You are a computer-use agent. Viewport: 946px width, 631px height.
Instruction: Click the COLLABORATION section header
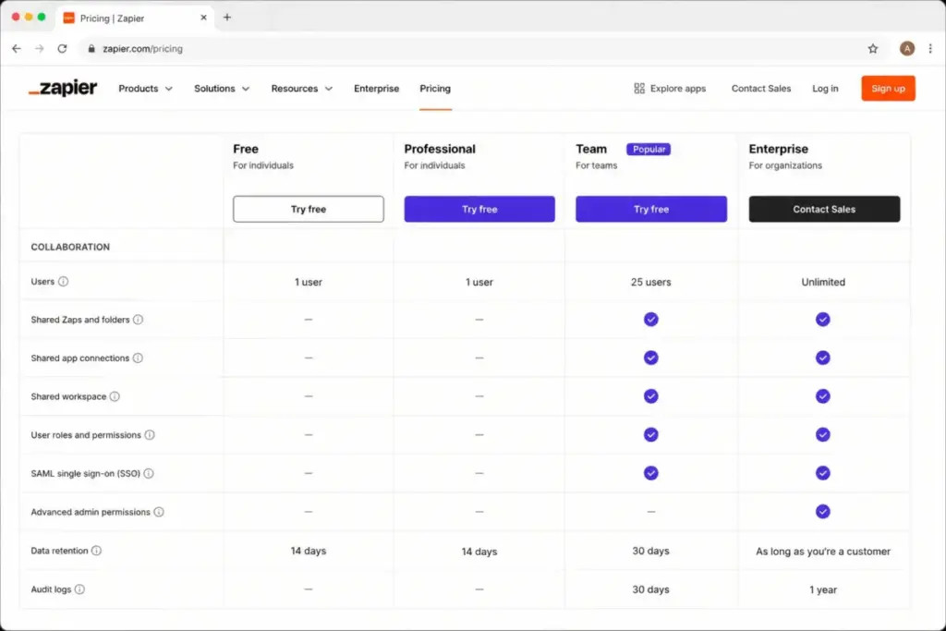point(70,248)
